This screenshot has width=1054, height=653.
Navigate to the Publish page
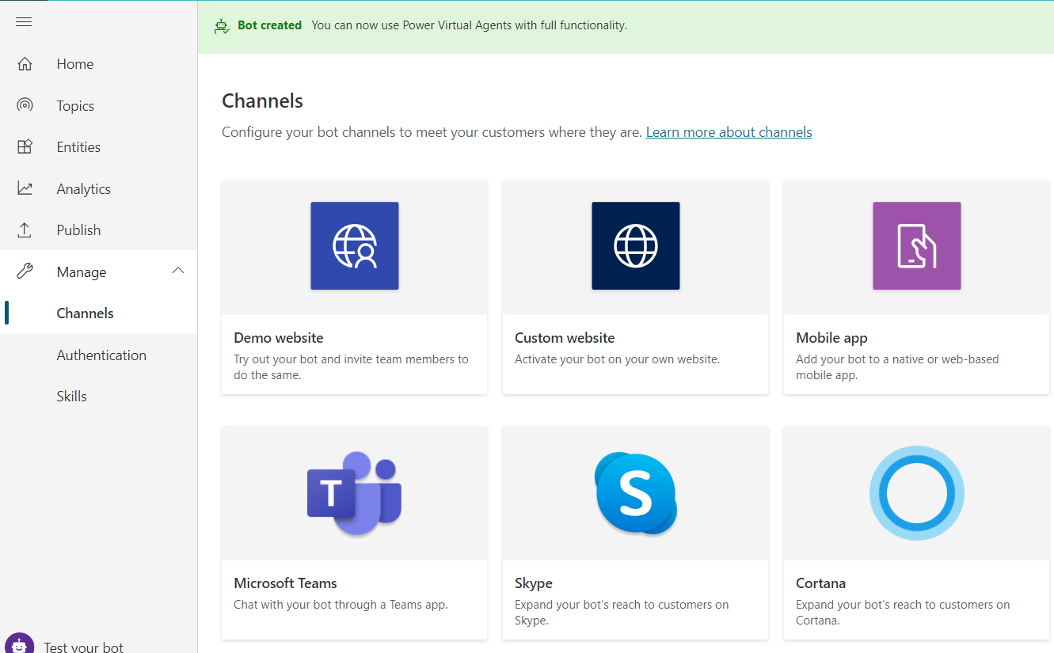[x=78, y=230]
